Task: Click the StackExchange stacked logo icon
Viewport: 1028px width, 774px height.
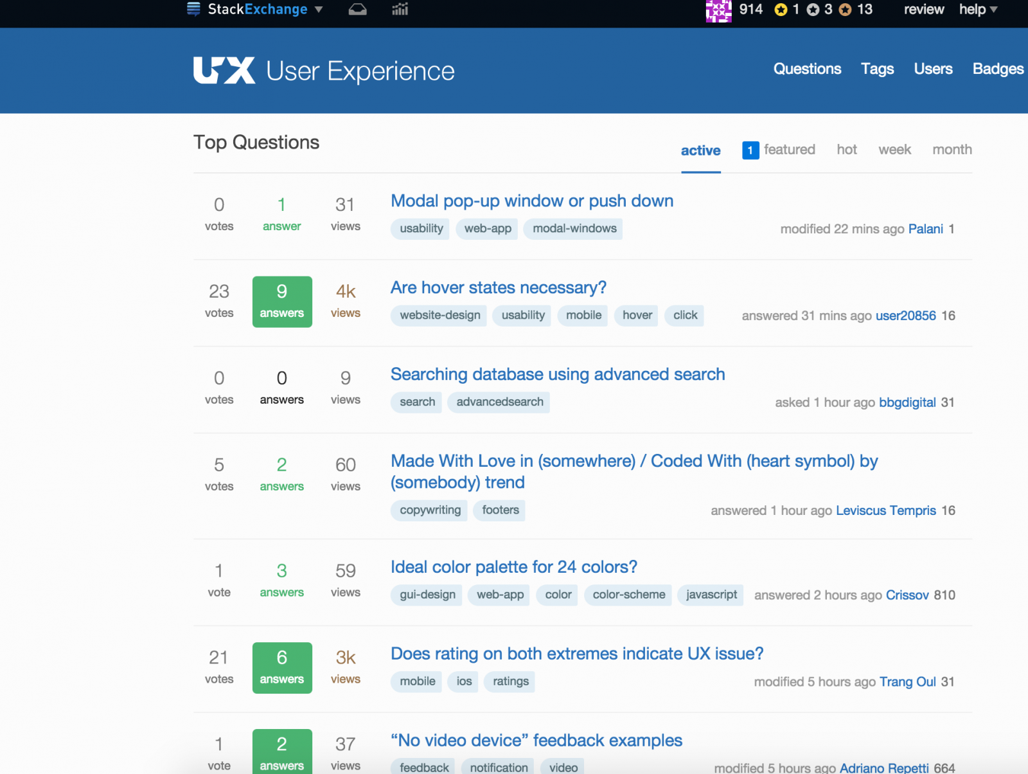Action: (x=193, y=9)
